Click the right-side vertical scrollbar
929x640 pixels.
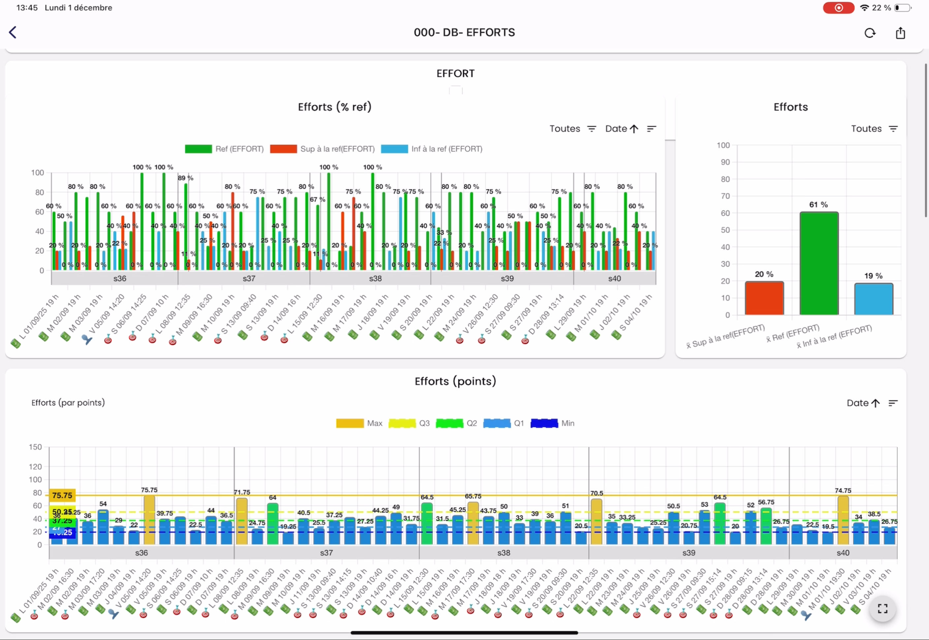(x=925, y=140)
